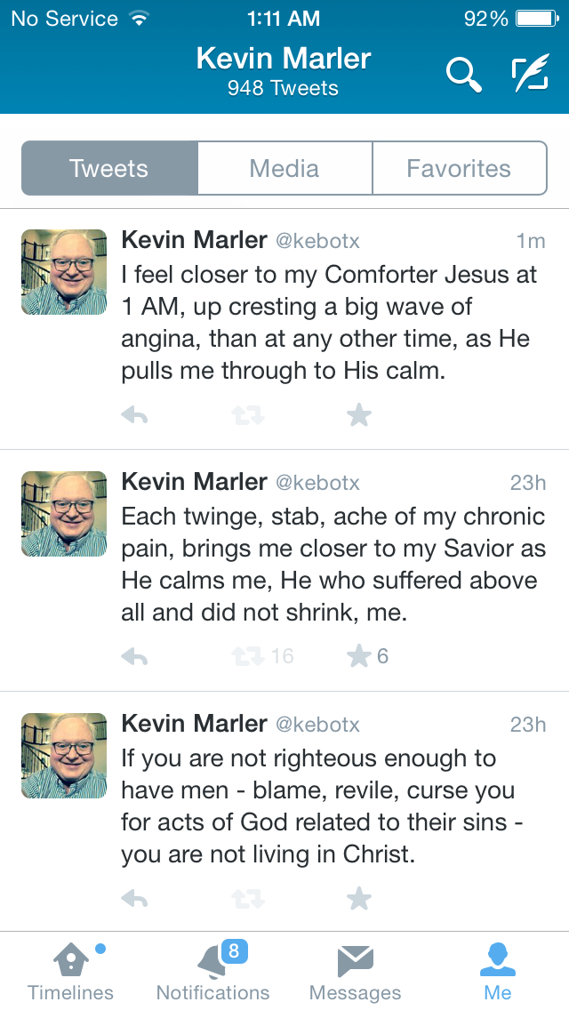Viewport: 569px width, 1010px height.
Task: Switch to the Favorites tab
Action: click(460, 168)
